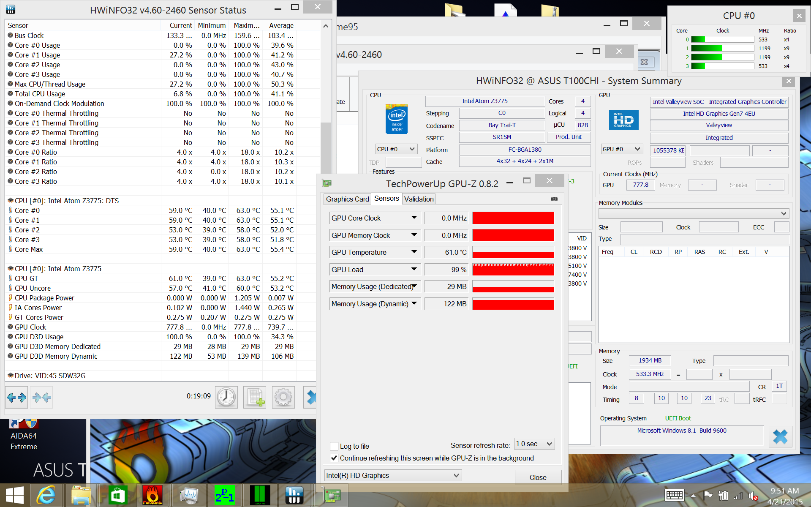Open the CPU #0 selector dropdown
Image resolution: width=811 pixels, height=507 pixels.
(396, 149)
